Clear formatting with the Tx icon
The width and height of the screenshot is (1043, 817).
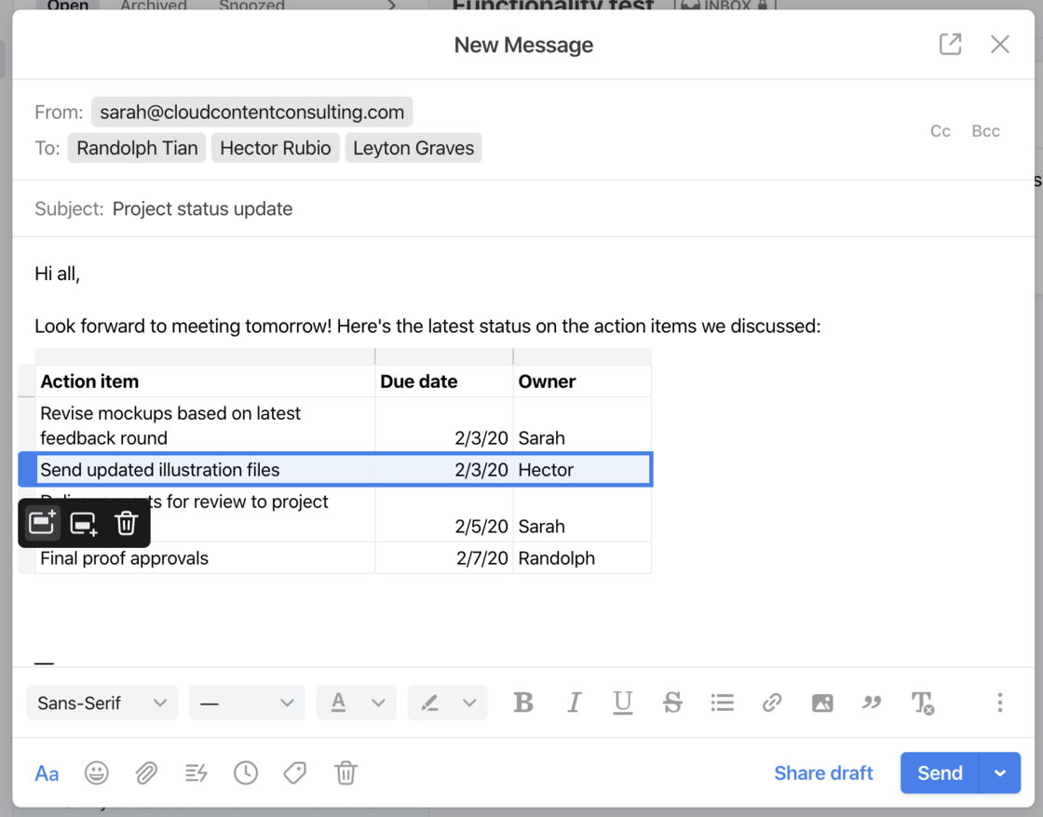tap(922, 703)
